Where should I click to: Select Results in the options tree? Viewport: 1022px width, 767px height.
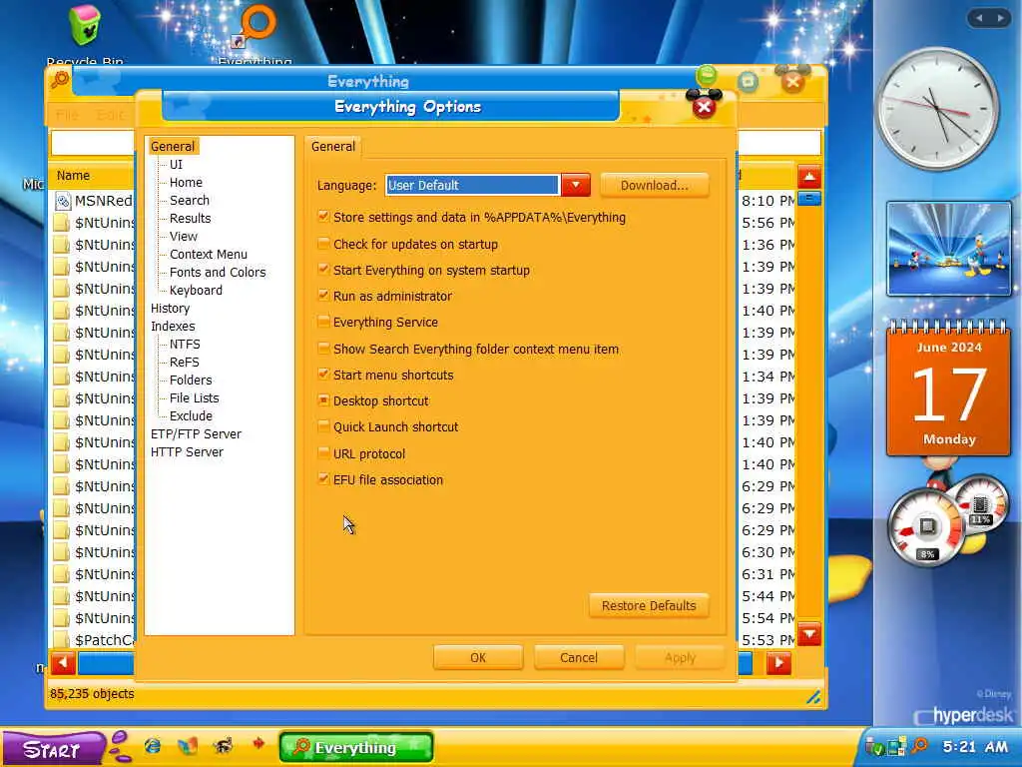[x=191, y=219]
